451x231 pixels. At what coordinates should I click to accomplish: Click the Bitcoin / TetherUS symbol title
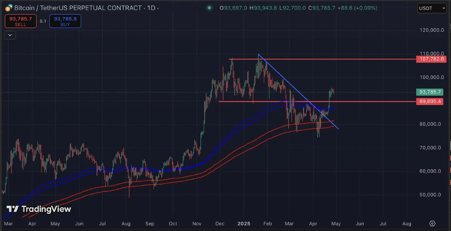[78, 8]
